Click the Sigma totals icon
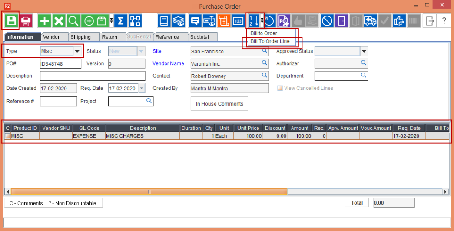454x231 pixels. tap(121, 20)
